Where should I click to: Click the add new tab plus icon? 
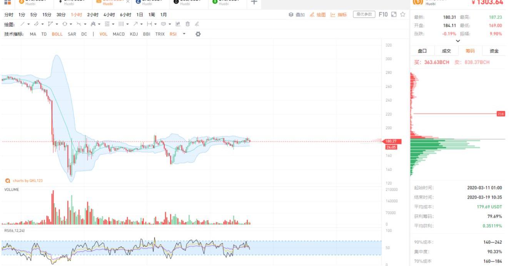click(254, 2)
